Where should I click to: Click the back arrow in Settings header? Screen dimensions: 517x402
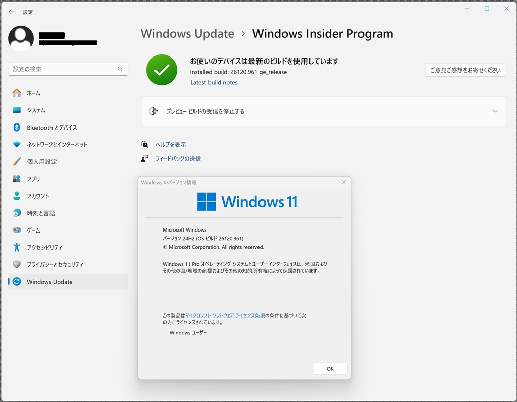12,12
